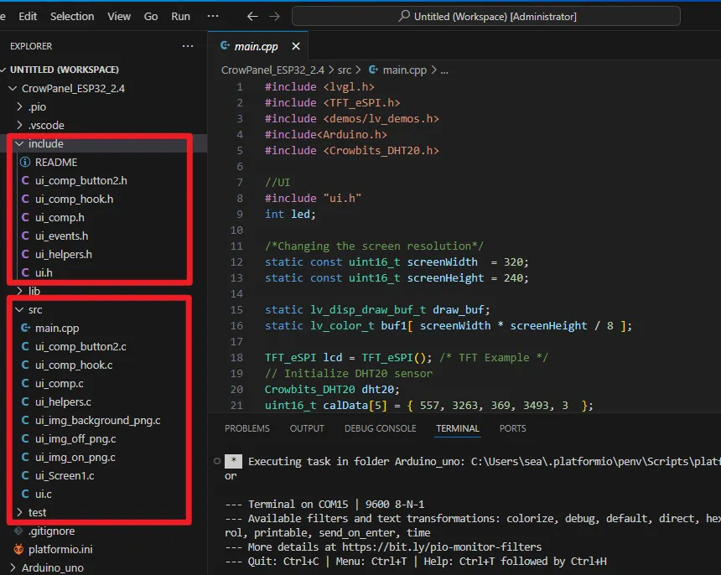This screenshot has height=575, width=721.
Task: Open the menu bar overflow ellipsis
Action: tap(213, 17)
